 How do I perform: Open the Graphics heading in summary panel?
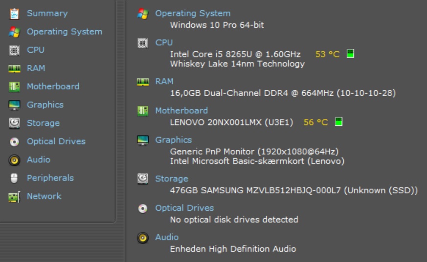(174, 140)
